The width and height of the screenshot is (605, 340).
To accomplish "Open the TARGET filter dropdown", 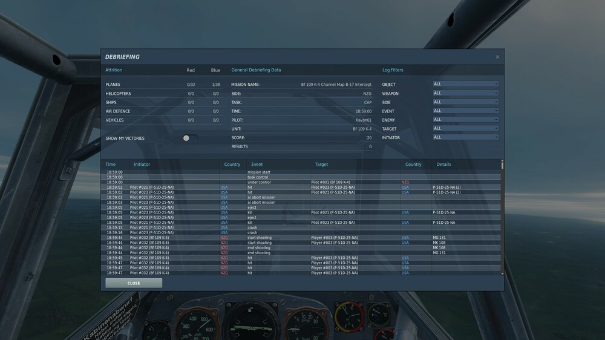I will click(x=465, y=128).
